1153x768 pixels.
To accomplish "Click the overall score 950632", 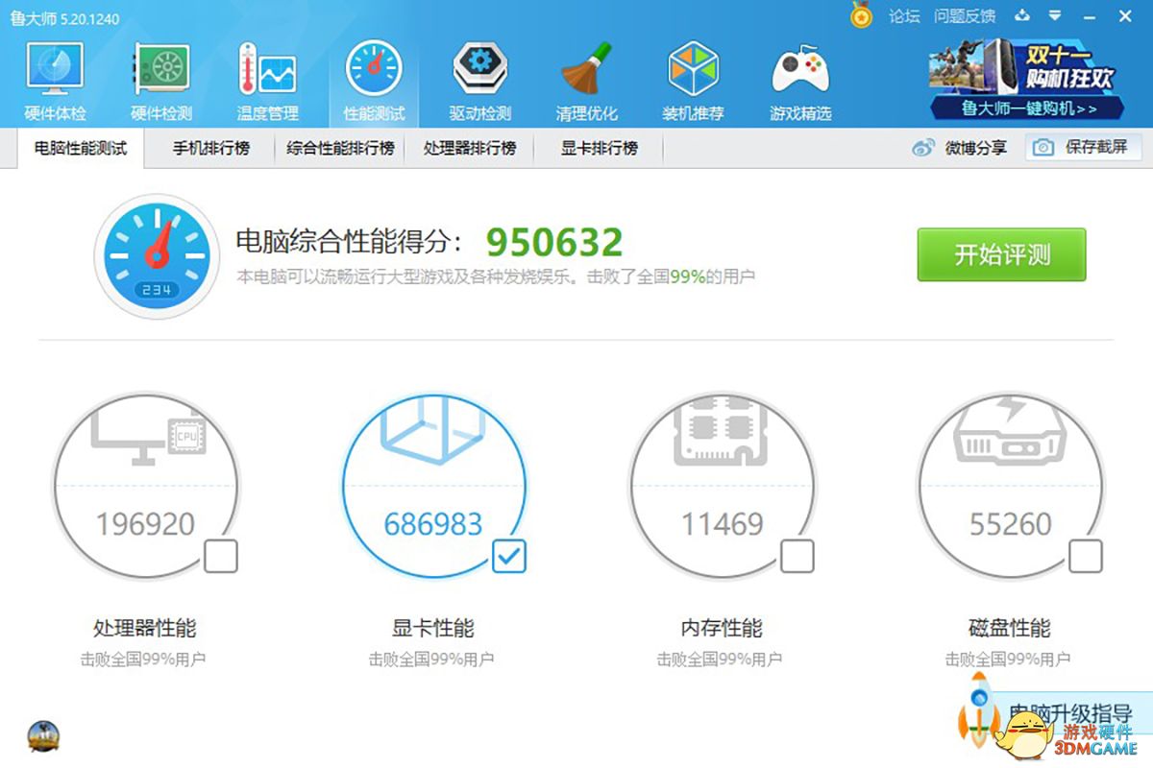I will 554,242.
